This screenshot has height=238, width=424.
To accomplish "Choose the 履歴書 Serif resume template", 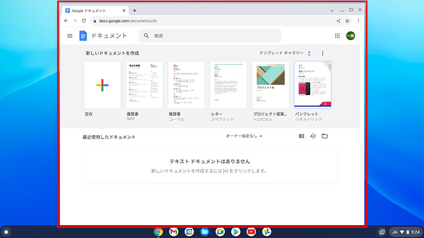I will (x=144, y=85).
